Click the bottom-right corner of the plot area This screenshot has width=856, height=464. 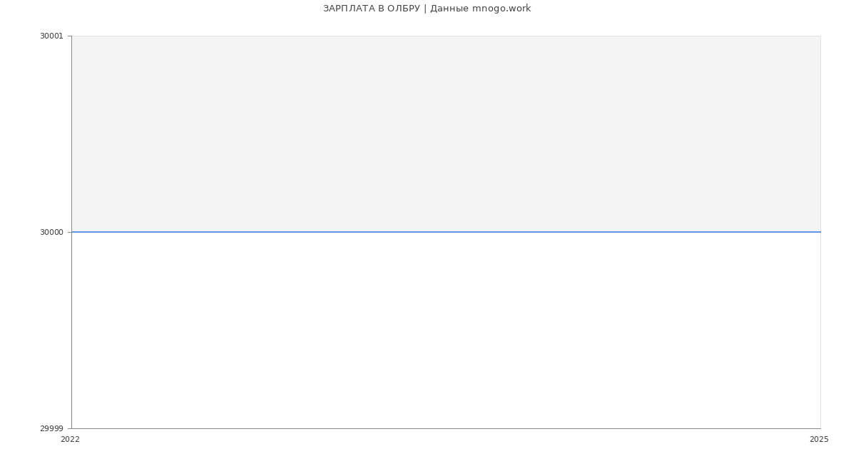(820, 428)
